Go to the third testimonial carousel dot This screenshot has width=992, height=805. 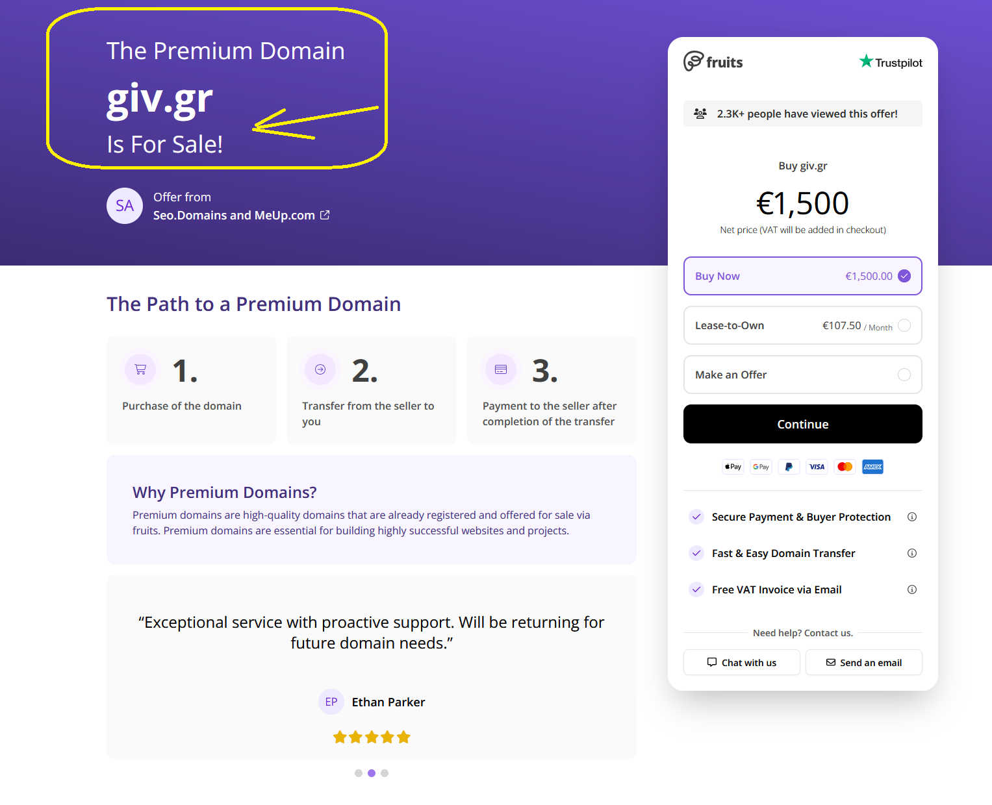point(385,773)
